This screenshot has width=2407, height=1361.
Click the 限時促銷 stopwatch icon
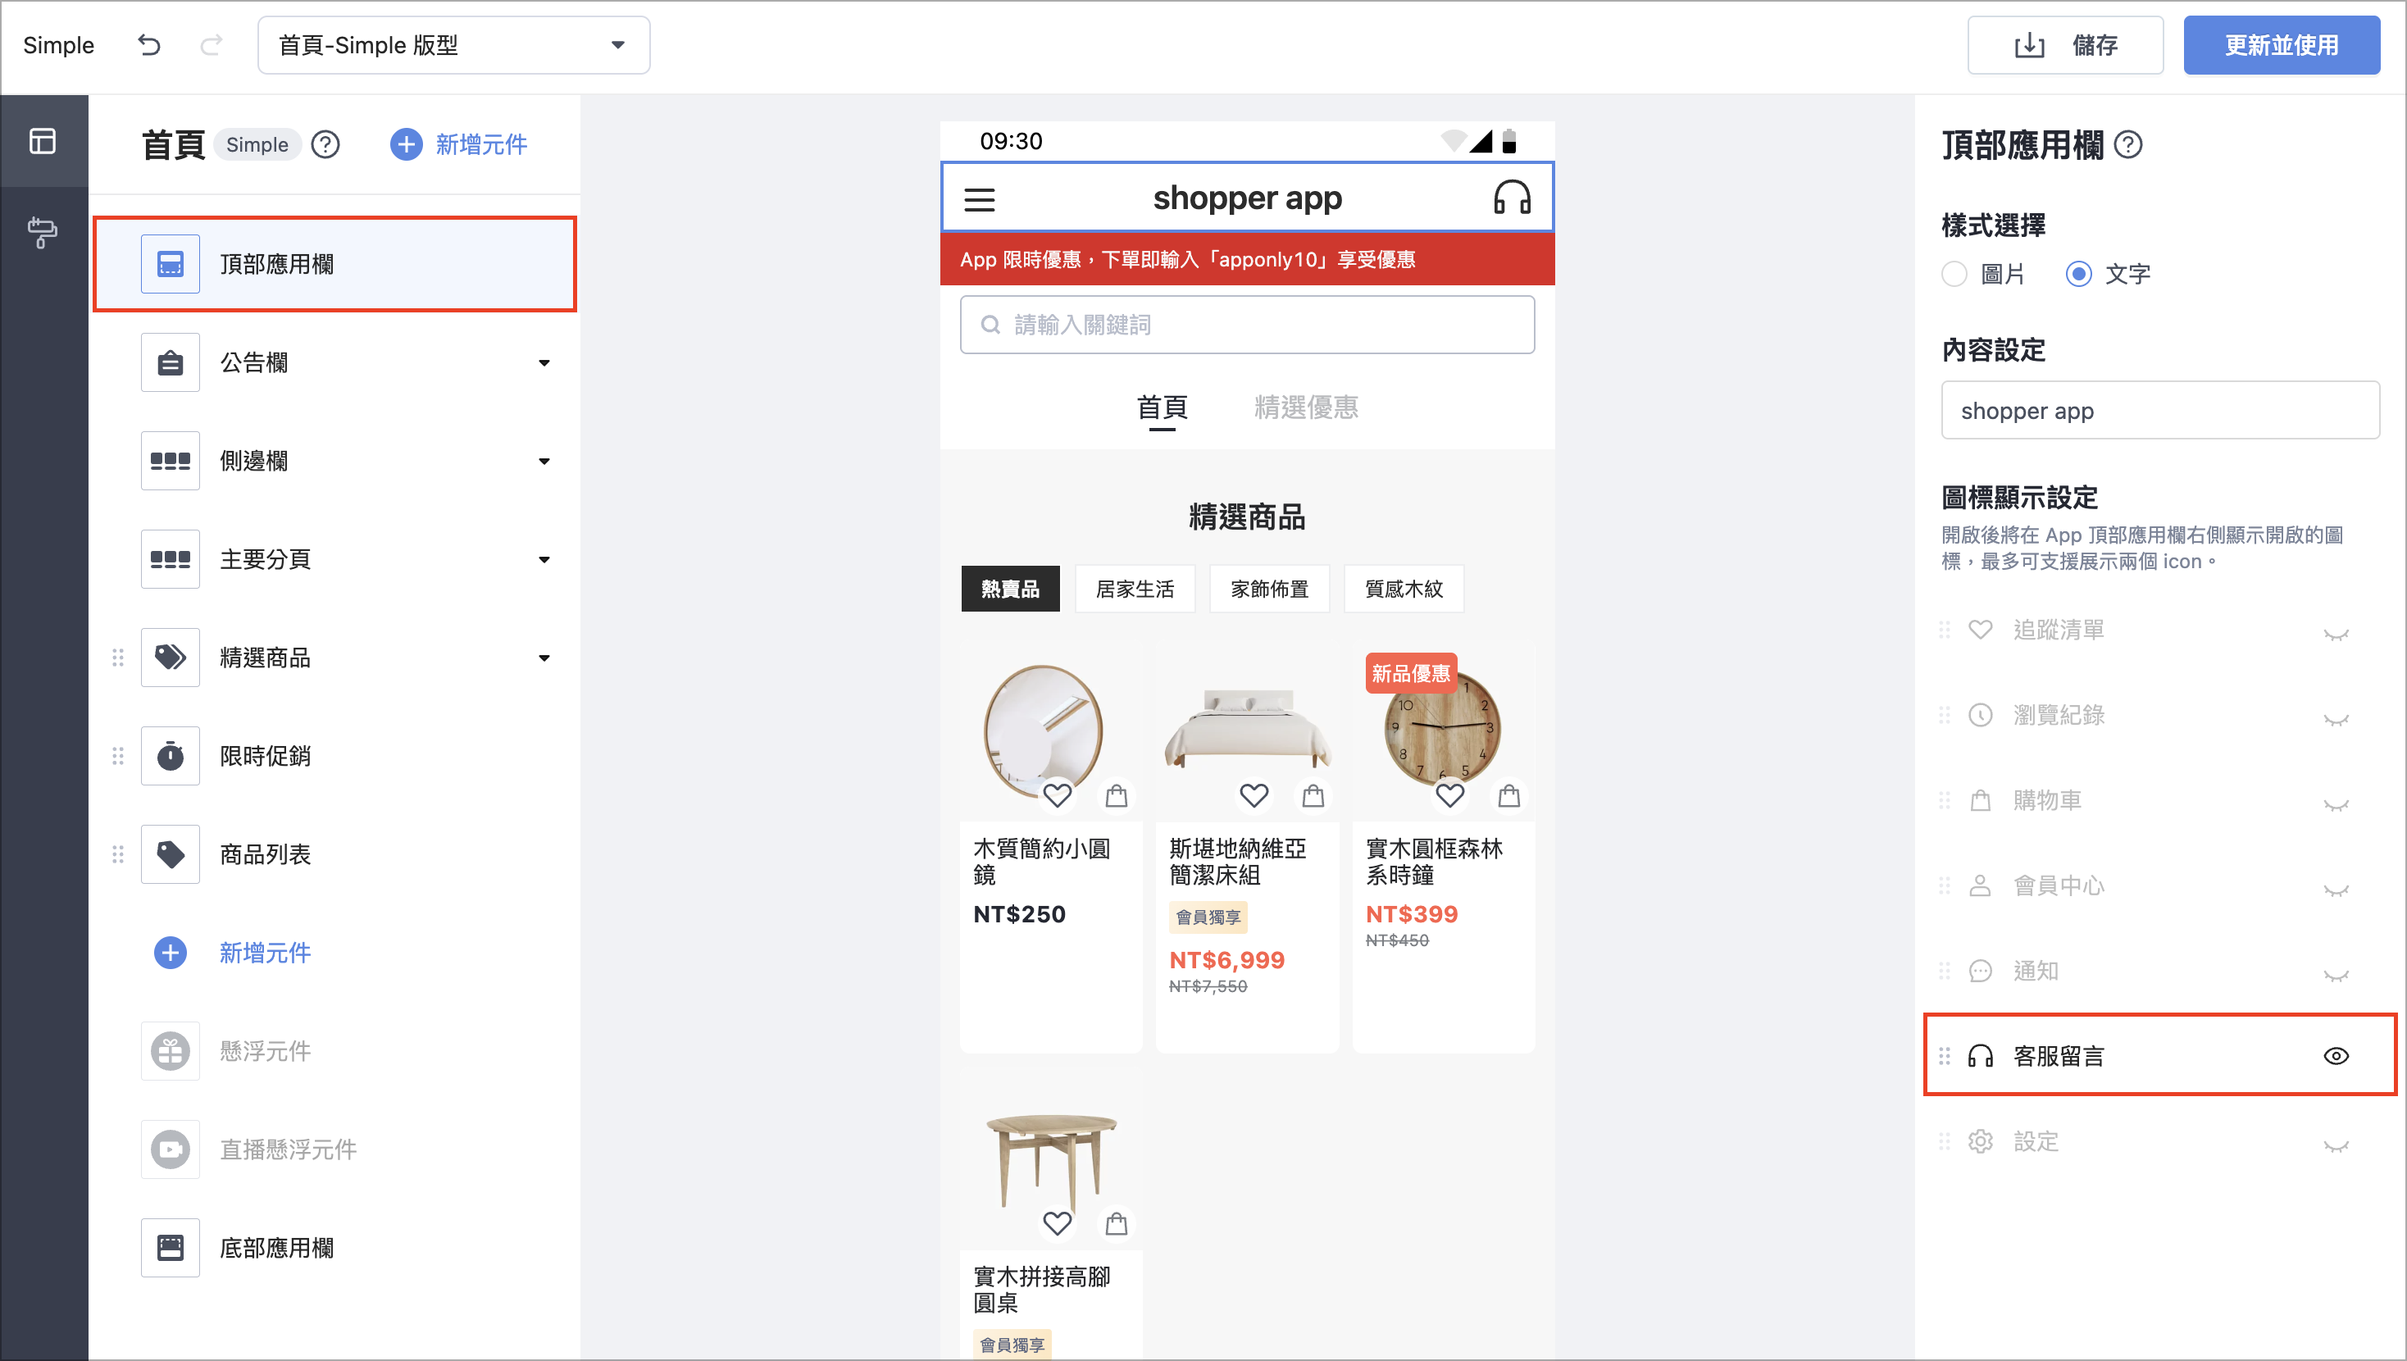pyautogui.click(x=170, y=755)
